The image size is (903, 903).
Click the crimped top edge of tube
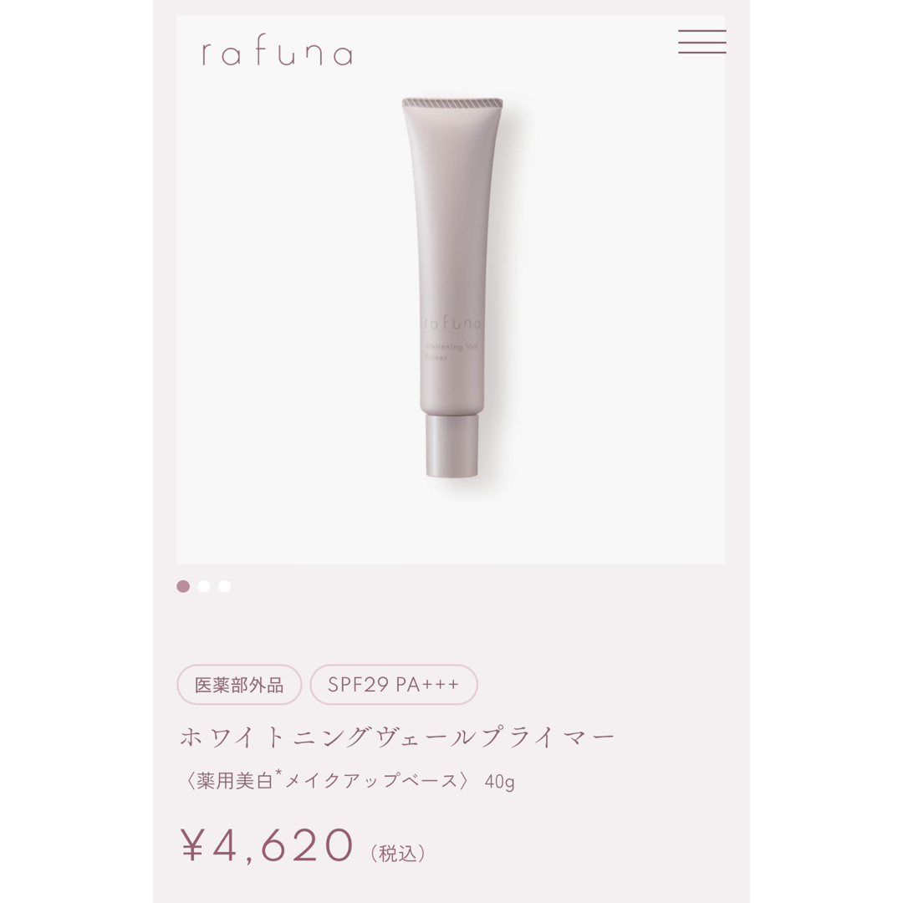tap(452, 104)
